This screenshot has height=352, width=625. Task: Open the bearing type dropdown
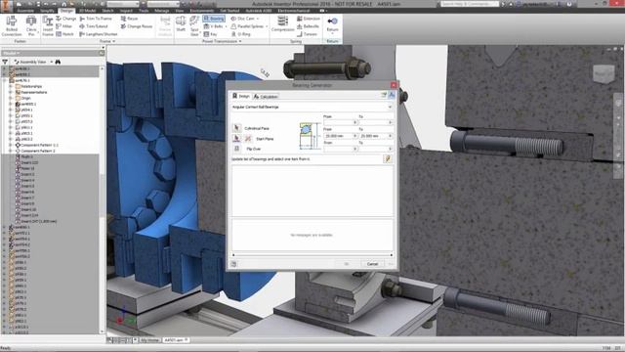(x=390, y=107)
